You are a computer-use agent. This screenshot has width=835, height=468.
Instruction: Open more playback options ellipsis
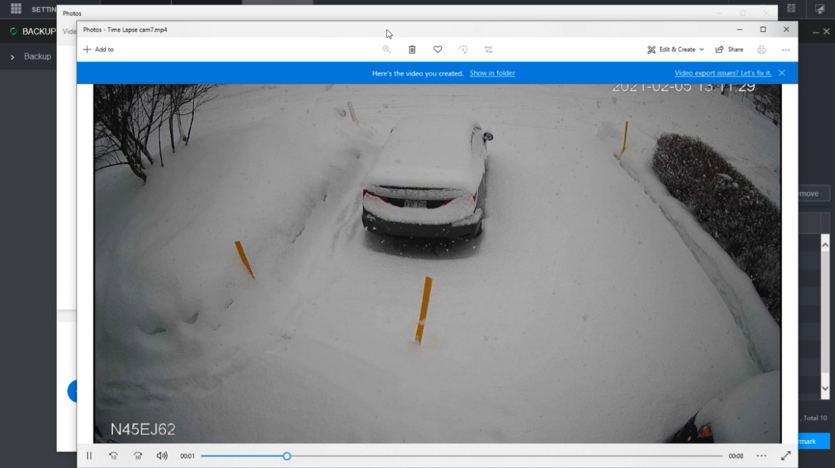point(761,456)
